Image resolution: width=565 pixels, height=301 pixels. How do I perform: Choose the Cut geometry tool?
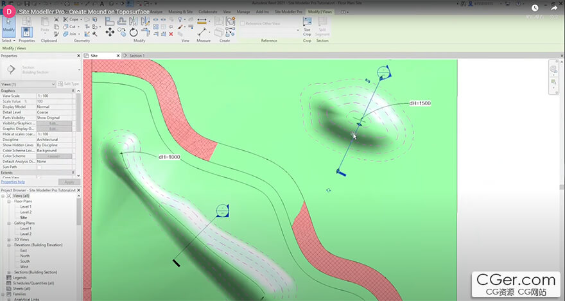[x=70, y=27]
